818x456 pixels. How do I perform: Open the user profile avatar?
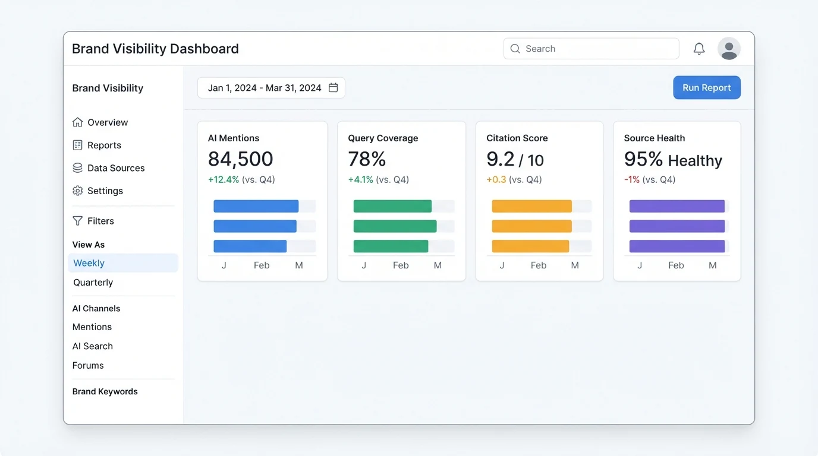[729, 49]
